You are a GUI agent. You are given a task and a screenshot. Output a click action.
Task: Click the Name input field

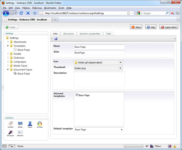(x=99, y=47)
